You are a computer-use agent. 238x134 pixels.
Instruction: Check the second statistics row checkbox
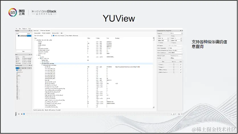159,67
